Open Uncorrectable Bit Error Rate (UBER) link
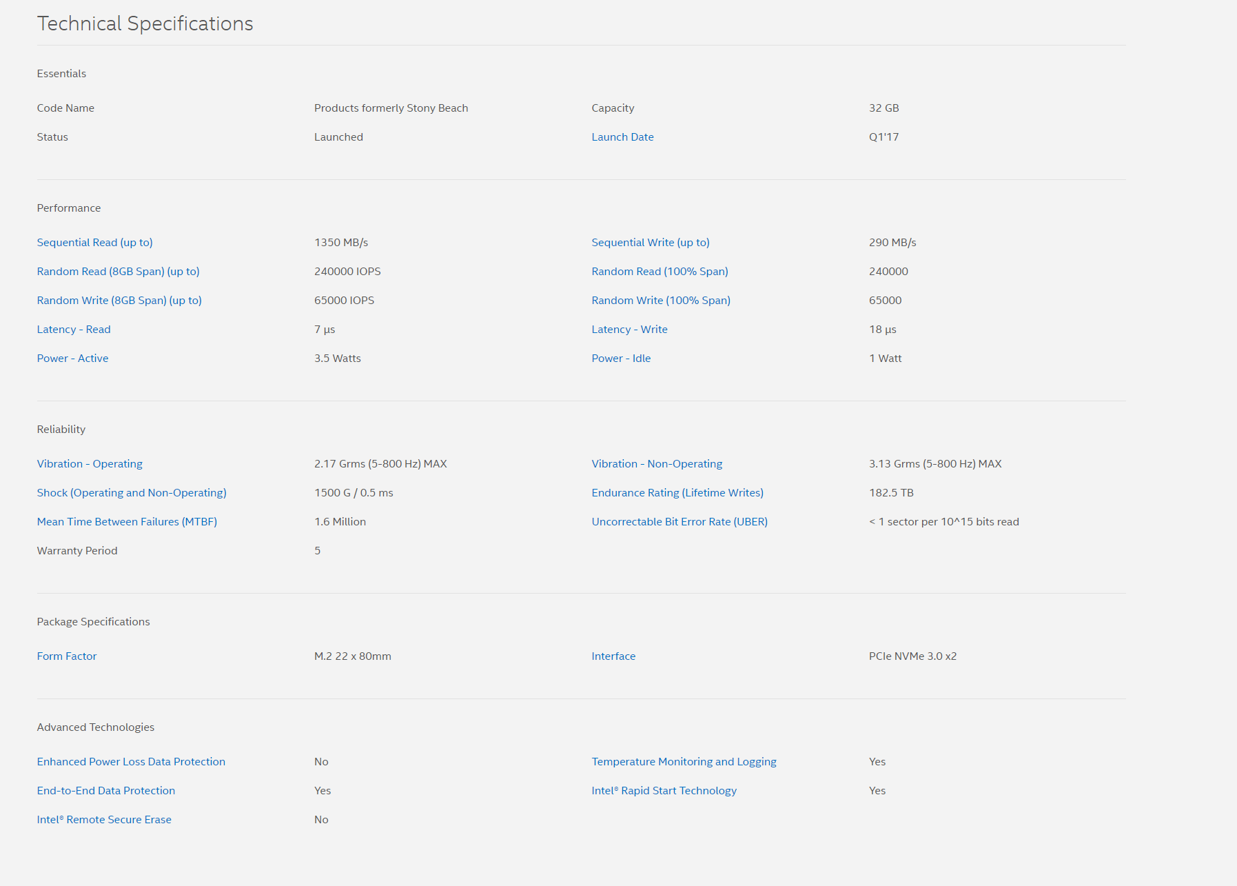Image resolution: width=1237 pixels, height=886 pixels. [679, 522]
